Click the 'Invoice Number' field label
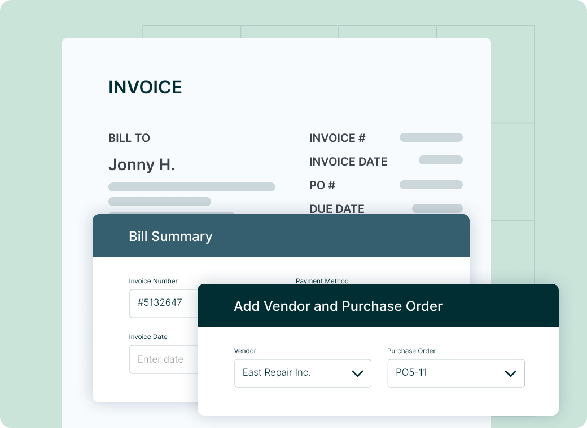Screen dimensions: 587x428 153,281
